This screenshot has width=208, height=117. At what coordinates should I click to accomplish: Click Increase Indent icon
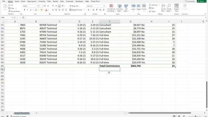pyautogui.click(x=66, y=10)
